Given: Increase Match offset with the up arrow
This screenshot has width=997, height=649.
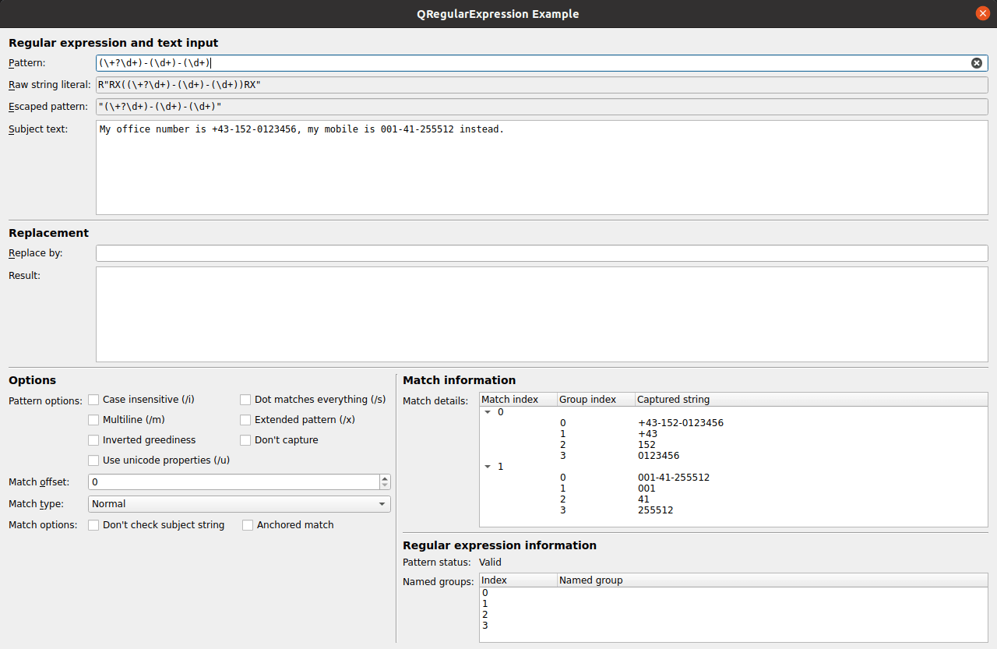Looking at the screenshot, I should click(385, 478).
